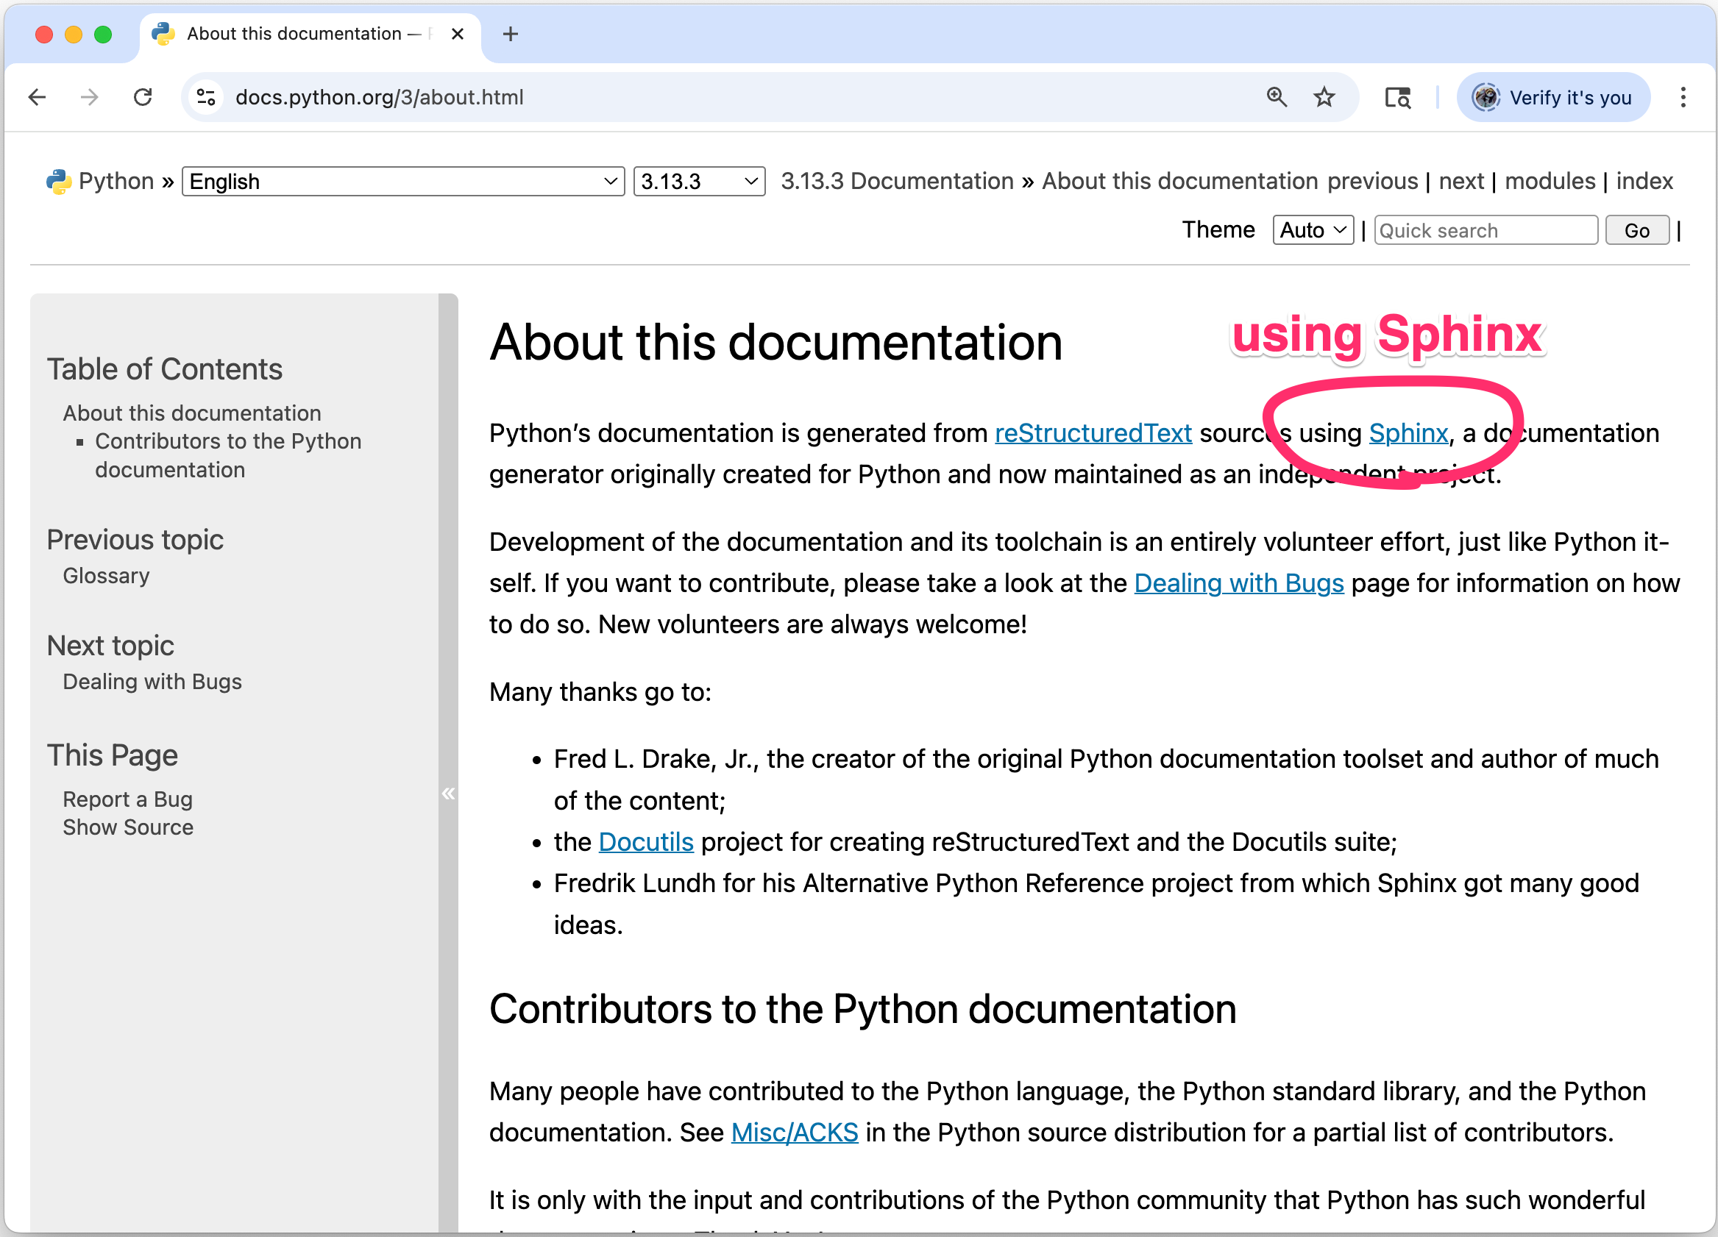Open the reStructuredText link
Image resolution: width=1718 pixels, height=1237 pixels.
tap(1093, 433)
